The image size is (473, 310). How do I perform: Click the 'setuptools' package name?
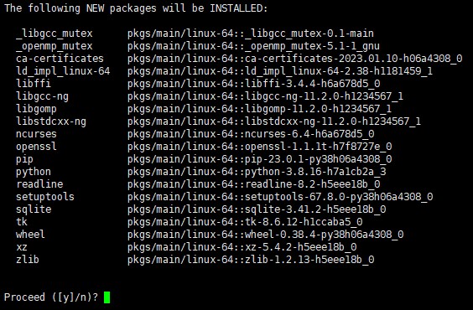click(x=45, y=197)
